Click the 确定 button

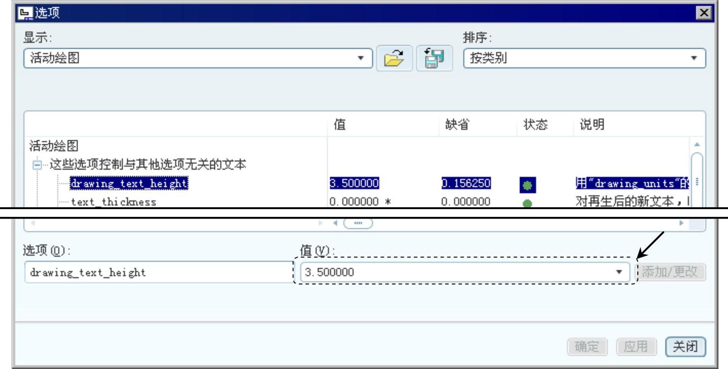pyautogui.click(x=587, y=347)
